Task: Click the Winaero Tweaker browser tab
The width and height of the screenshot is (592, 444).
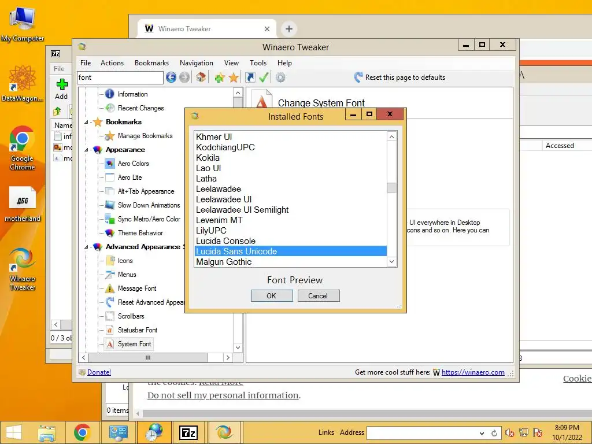Action: [x=206, y=29]
